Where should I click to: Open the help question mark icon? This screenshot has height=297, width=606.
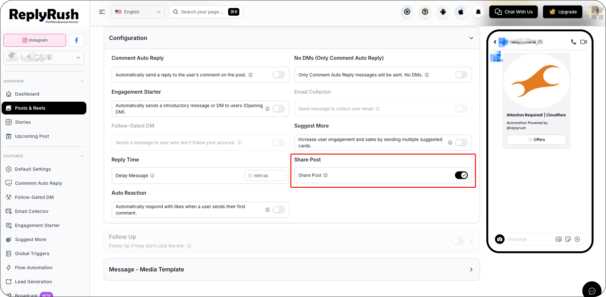[x=425, y=12]
